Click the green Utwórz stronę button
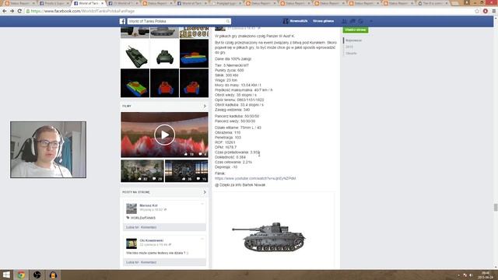This screenshot has height=280, width=498. [356, 30]
